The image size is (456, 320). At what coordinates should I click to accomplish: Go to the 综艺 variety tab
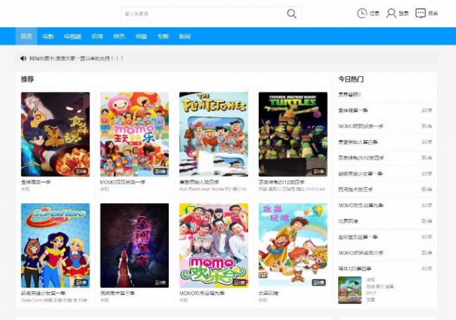(119, 36)
